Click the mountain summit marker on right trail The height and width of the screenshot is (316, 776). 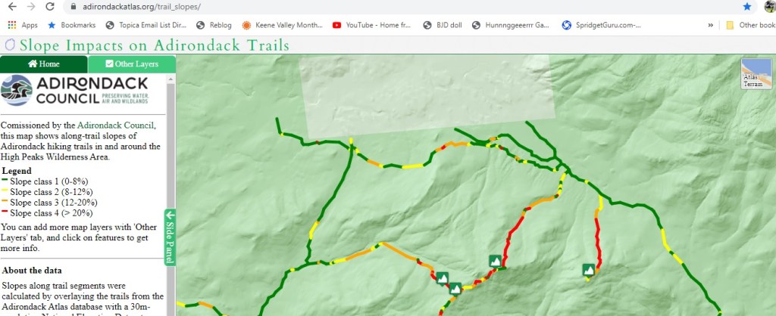[588, 270]
